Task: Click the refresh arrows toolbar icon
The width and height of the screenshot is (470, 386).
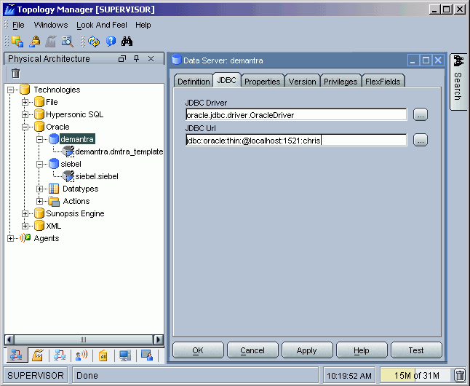Action: click(94, 42)
